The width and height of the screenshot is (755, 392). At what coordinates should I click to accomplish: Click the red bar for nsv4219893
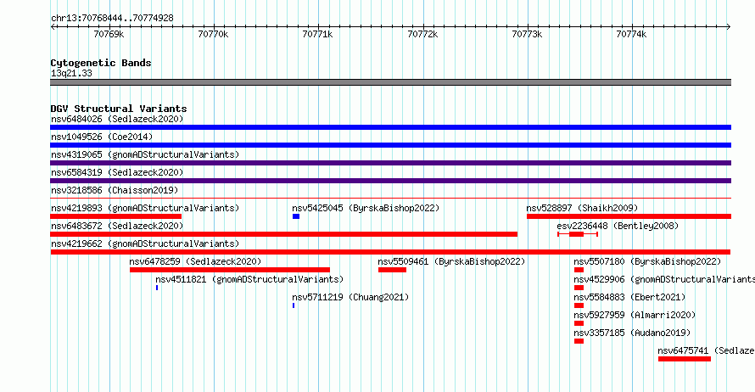coord(116,216)
